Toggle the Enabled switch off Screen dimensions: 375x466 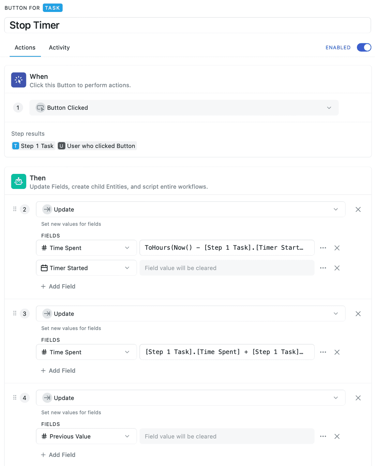coord(364,47)
